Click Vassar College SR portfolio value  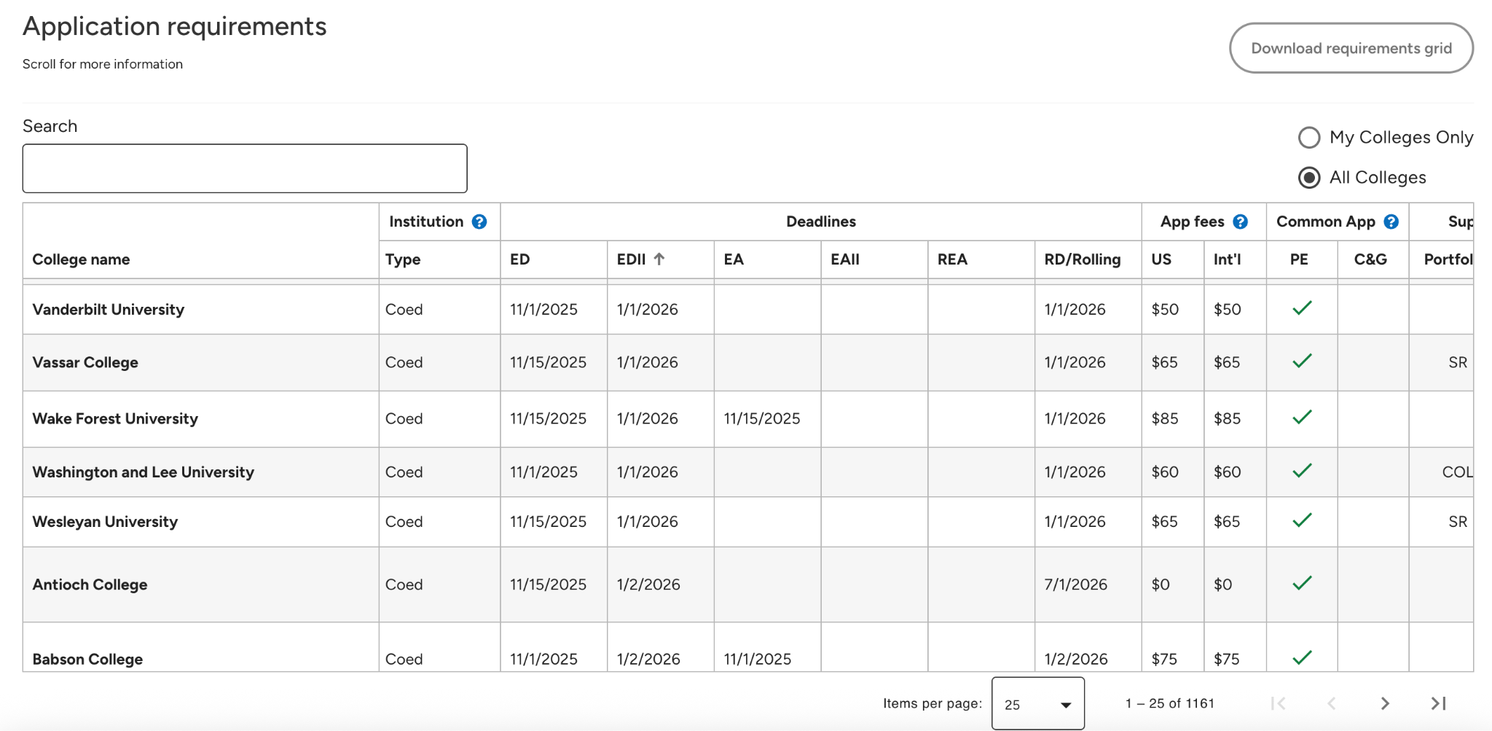[x=1458, y=363]
